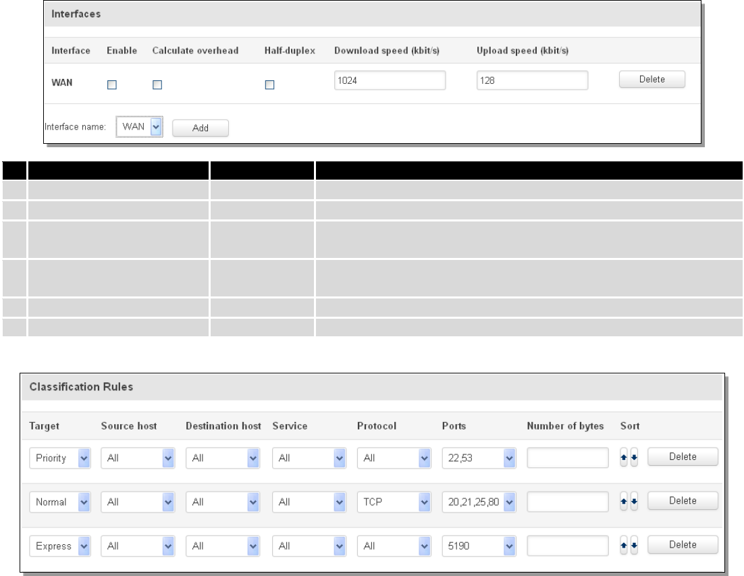Click the Half-duplex column header

[x=290, y=51]
